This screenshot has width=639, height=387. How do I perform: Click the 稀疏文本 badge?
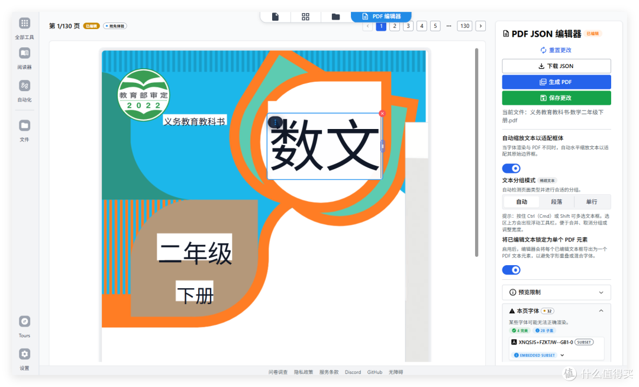(547, 180)
